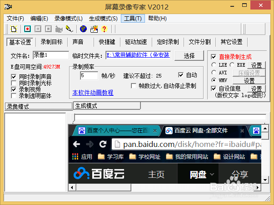
Task: Switch to the 其它设置 tab
Action: pos(232,42)
